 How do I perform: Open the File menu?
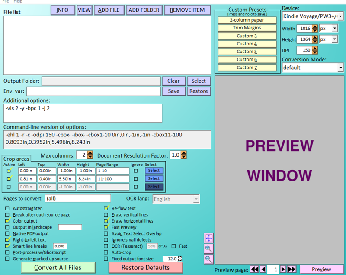[x=5, y=2]
